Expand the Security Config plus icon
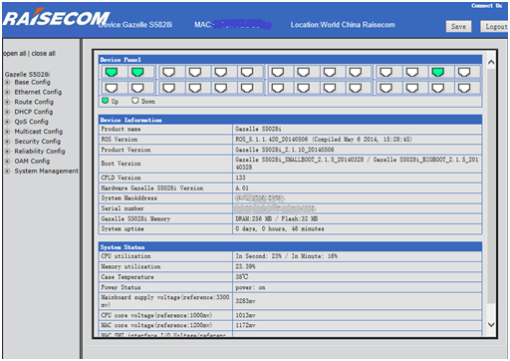The image size is (510, 361). point(7,142)
